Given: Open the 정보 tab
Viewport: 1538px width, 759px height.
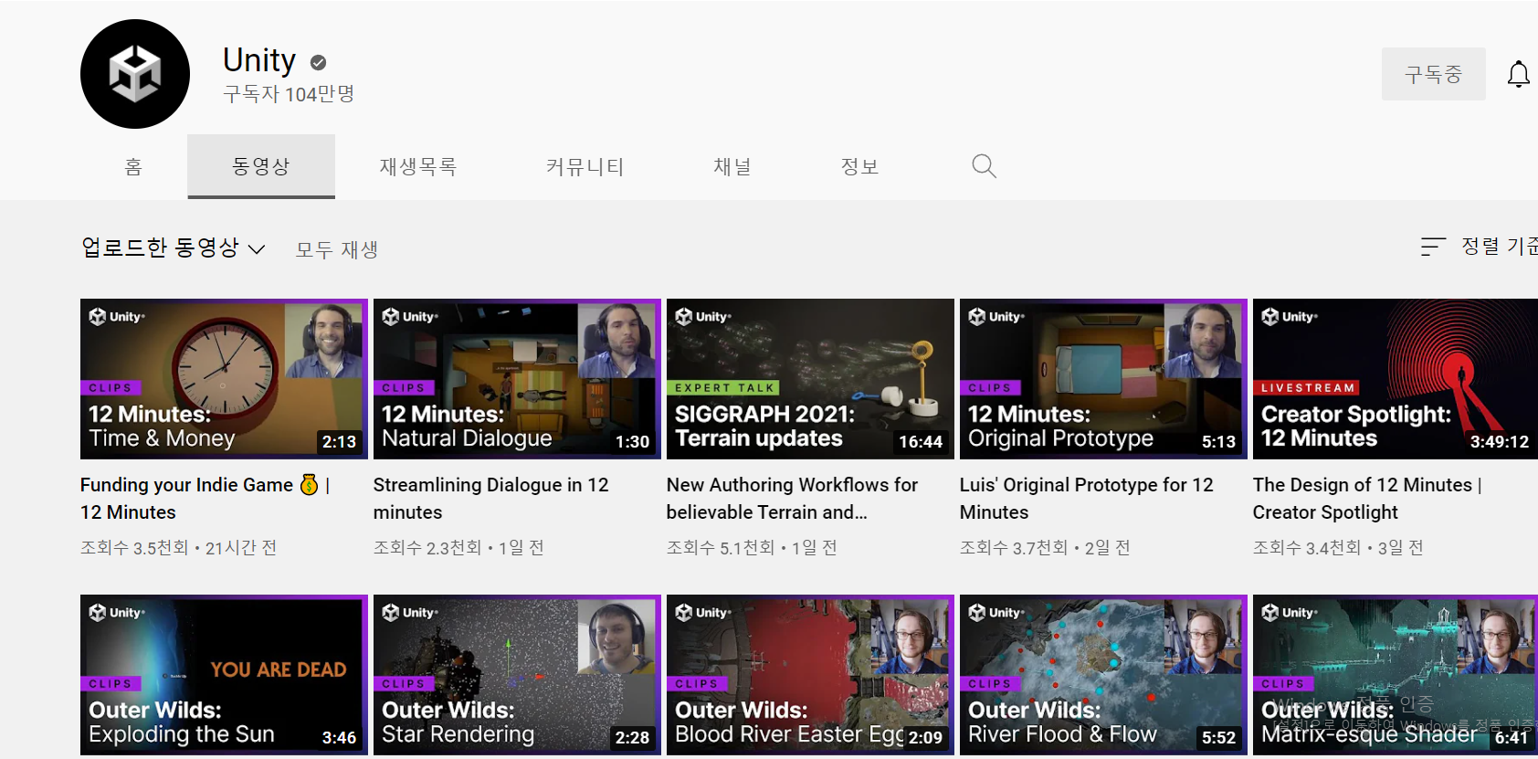Looking at the screenshot, I should click(859, 166).
